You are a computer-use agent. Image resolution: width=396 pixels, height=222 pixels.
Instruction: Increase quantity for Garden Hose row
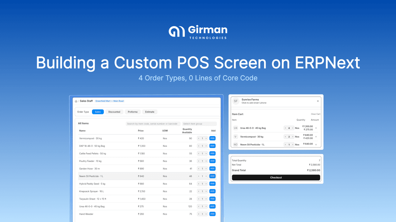pyautogui.click(x=206, y=168)
